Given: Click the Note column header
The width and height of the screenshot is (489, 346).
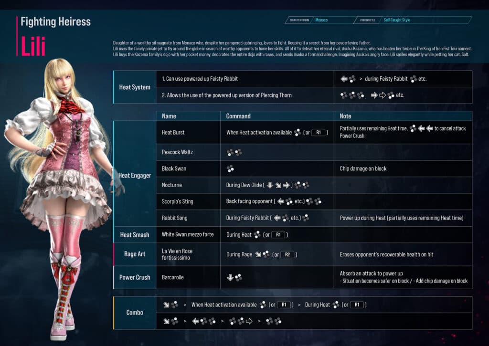Looking at the screenshot, I should (x=345, y=116).
